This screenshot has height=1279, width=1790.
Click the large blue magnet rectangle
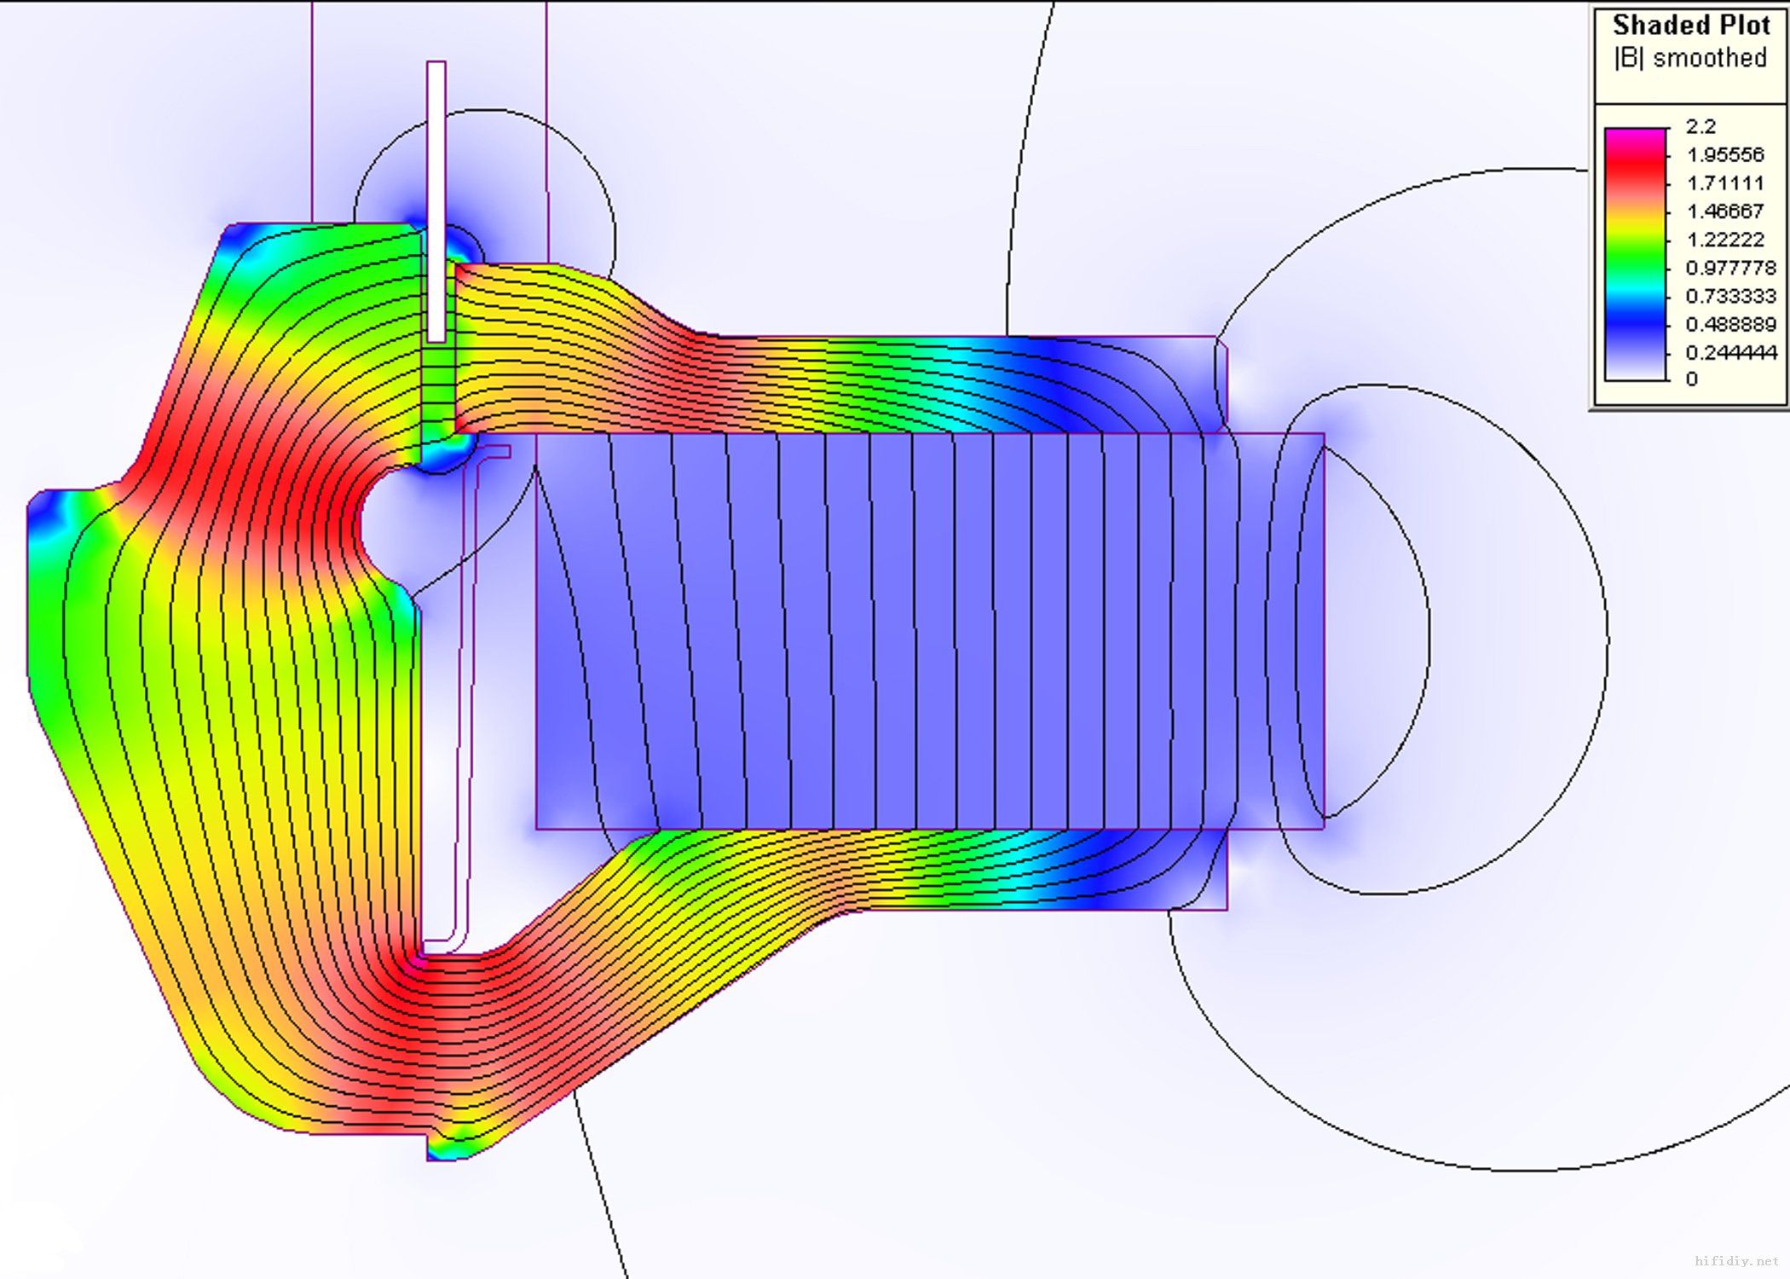click(929, 631)
